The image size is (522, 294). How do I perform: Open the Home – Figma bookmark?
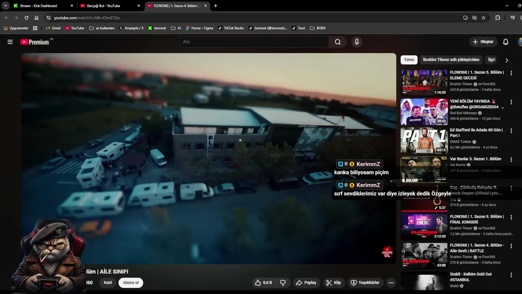199,28
